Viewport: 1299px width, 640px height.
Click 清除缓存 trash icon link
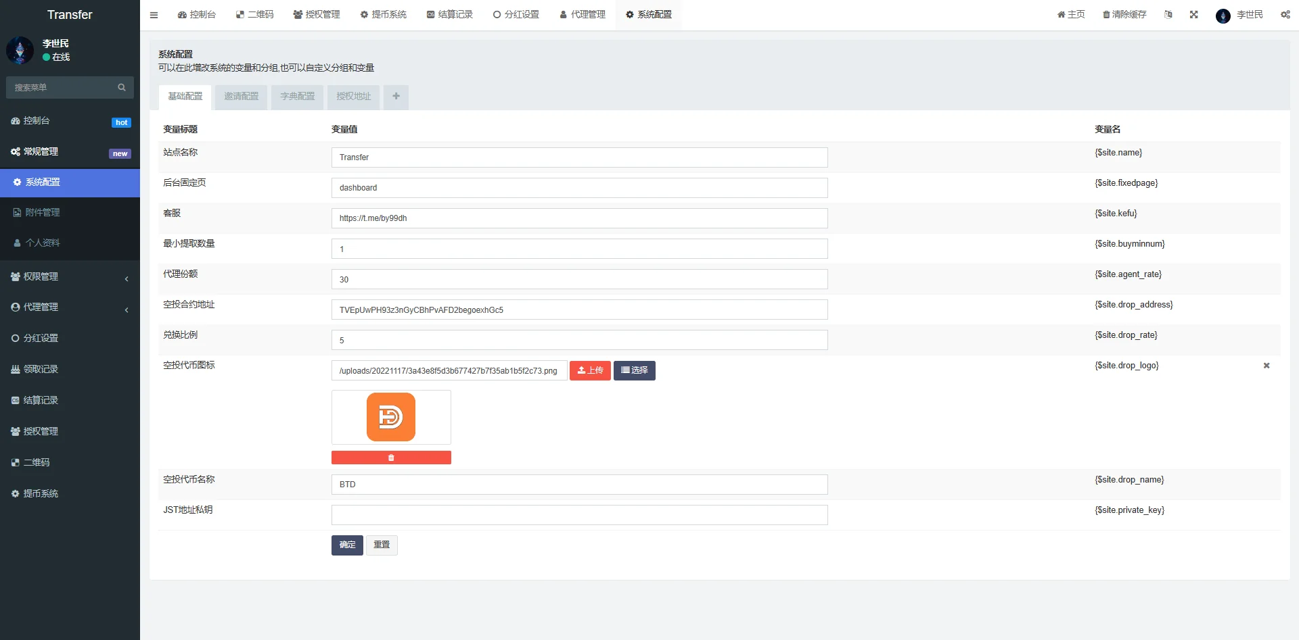[1124, 15]
